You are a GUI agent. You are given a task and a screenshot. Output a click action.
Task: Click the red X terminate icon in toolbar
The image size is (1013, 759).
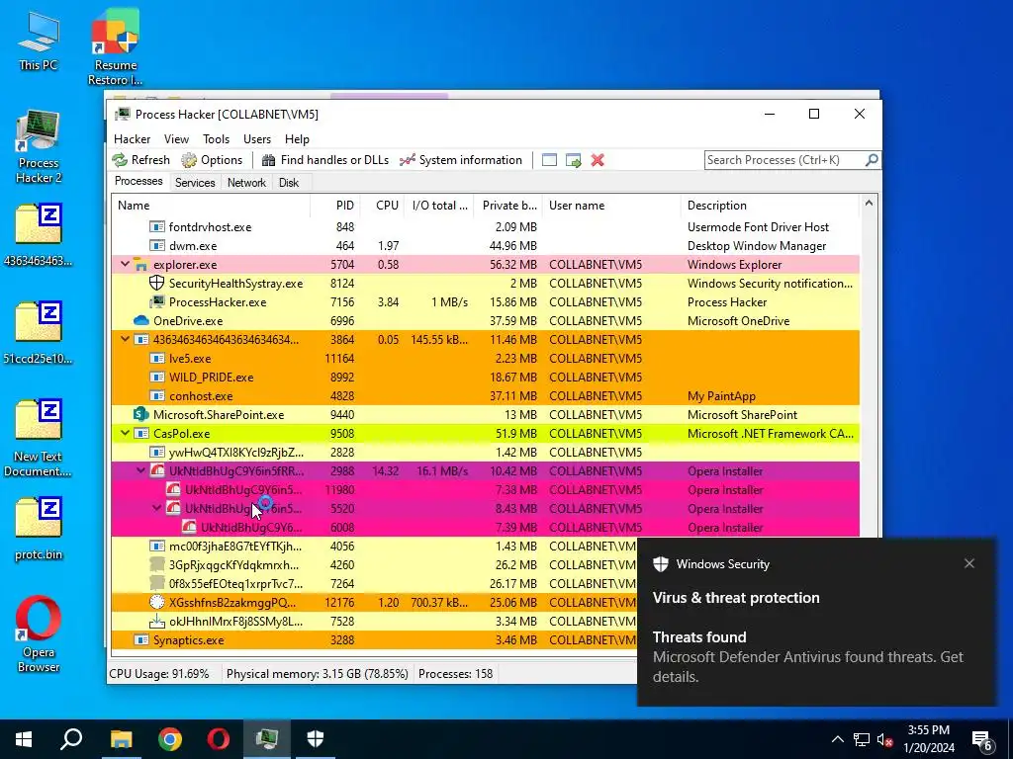598,160
